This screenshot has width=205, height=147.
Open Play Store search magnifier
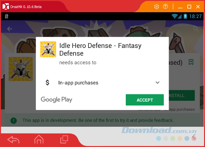click(196, 29)
